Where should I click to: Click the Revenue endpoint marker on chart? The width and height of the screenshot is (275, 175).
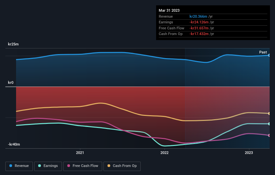(269, 55)
